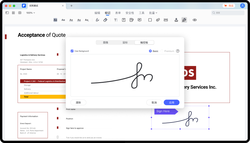Expand the 批量 batch dropdown
Image resolution: width=250 pixels, height=143 pixels.
[x=153, y=13]
